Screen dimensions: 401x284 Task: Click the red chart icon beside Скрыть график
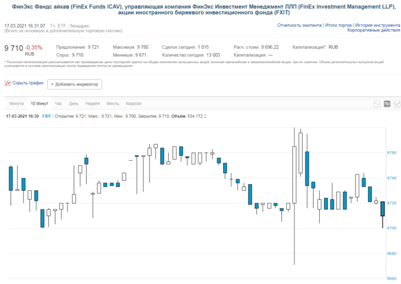point(8,83)
